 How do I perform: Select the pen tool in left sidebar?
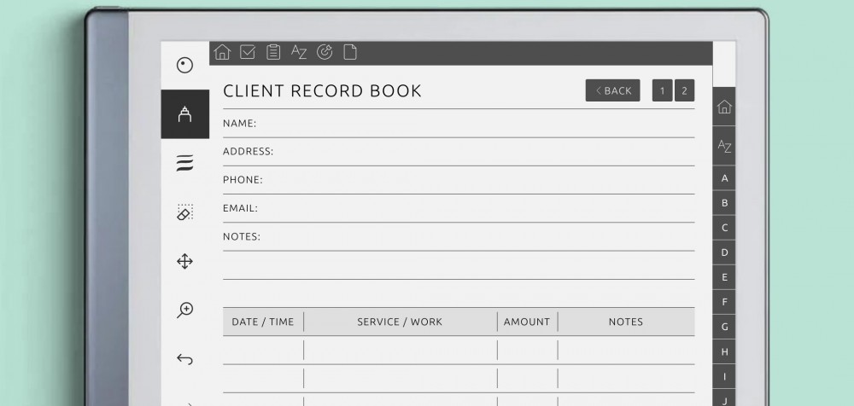(184, 114)
